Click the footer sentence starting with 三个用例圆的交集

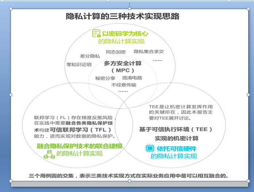click(129, 176)
